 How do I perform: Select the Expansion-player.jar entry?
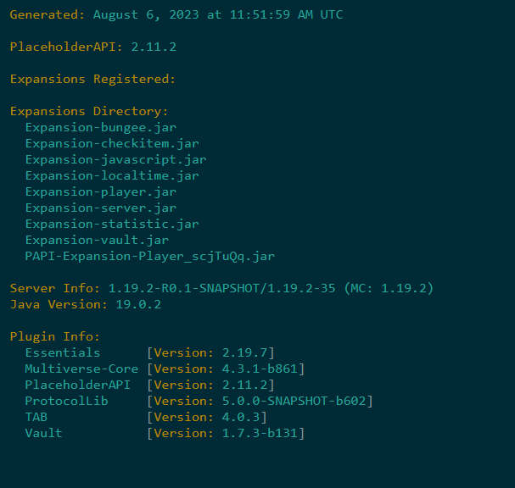[100, 191]
